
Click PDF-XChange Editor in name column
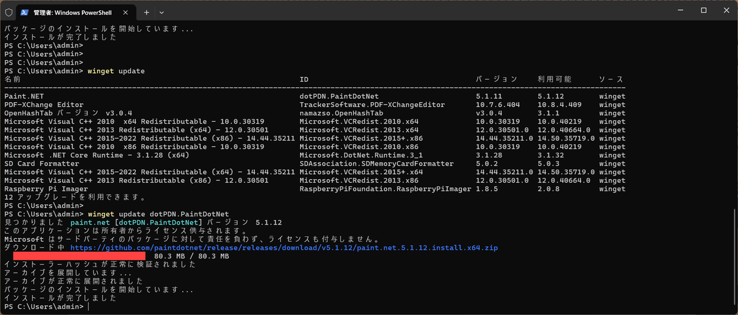point(44,105)
